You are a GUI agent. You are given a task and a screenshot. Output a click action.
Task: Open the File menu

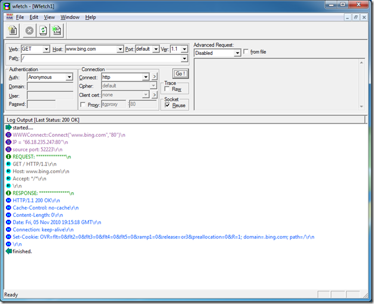[x=20, y=17]
